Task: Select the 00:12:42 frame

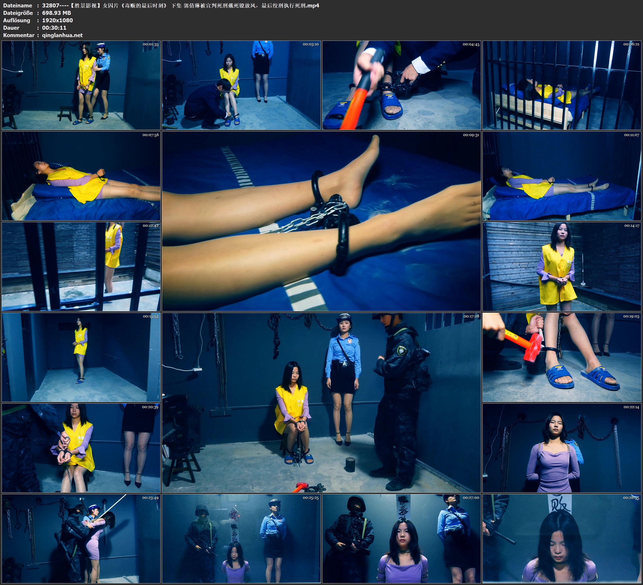Action: coord(81,266)
